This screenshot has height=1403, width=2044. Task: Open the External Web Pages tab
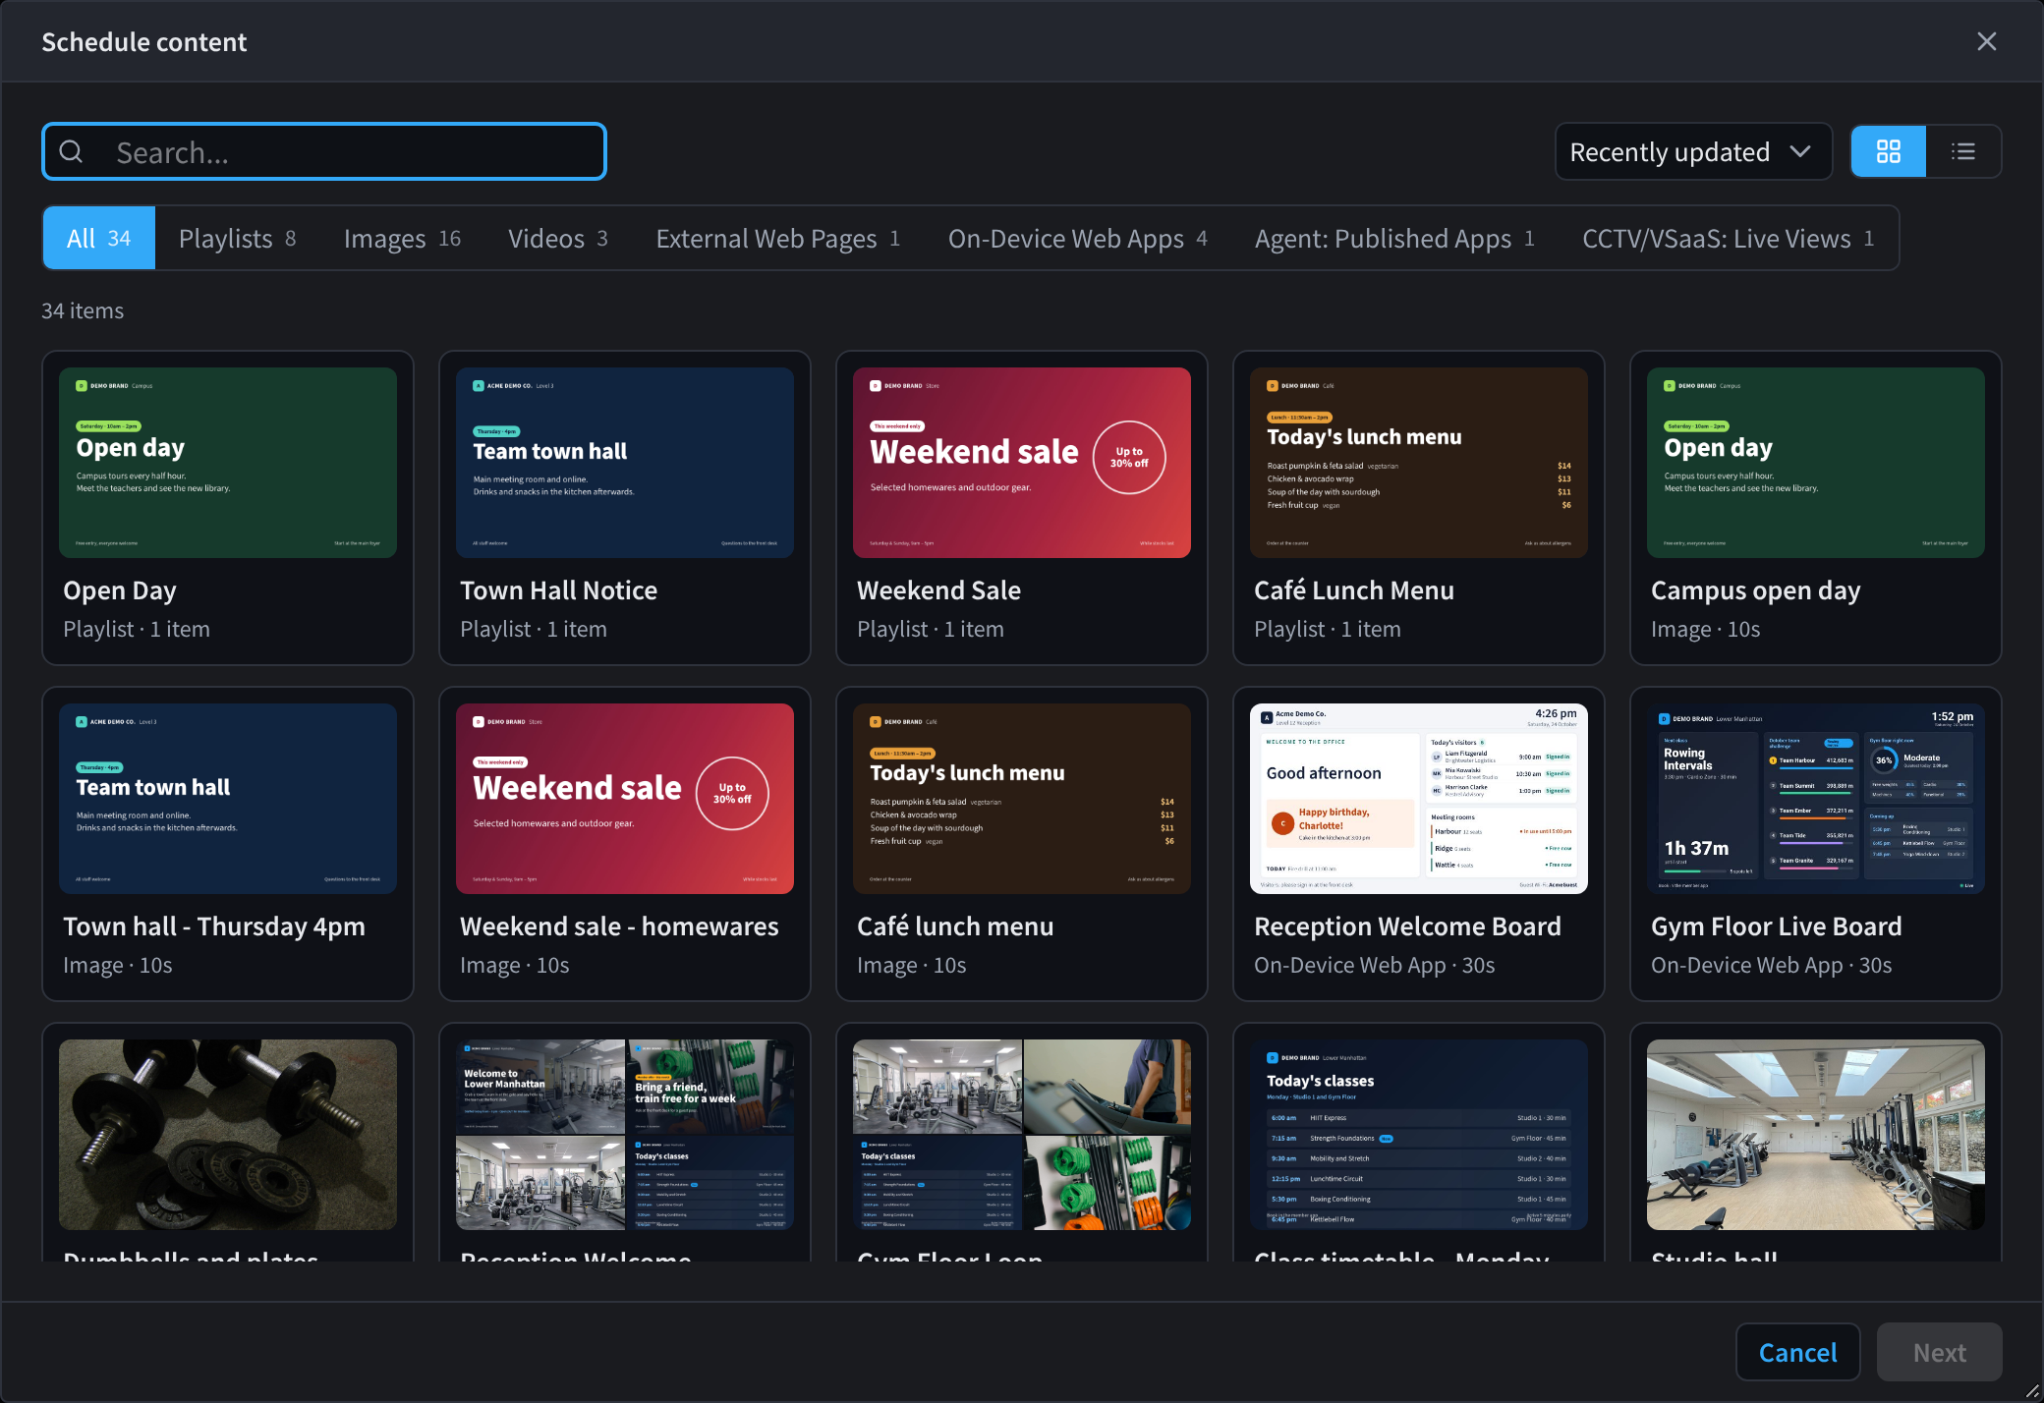777,238
